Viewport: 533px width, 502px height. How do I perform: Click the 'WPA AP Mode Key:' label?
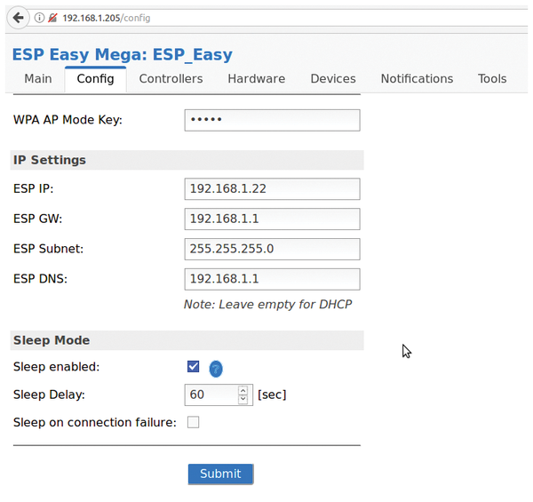(68, 120)
